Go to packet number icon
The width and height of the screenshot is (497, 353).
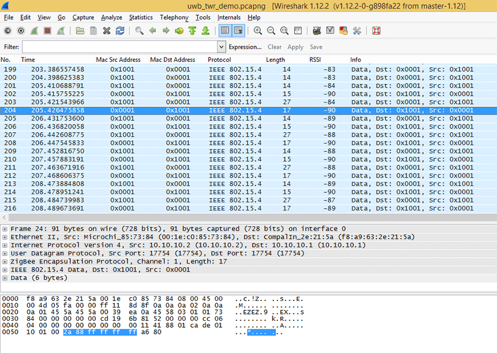(179, 31)
